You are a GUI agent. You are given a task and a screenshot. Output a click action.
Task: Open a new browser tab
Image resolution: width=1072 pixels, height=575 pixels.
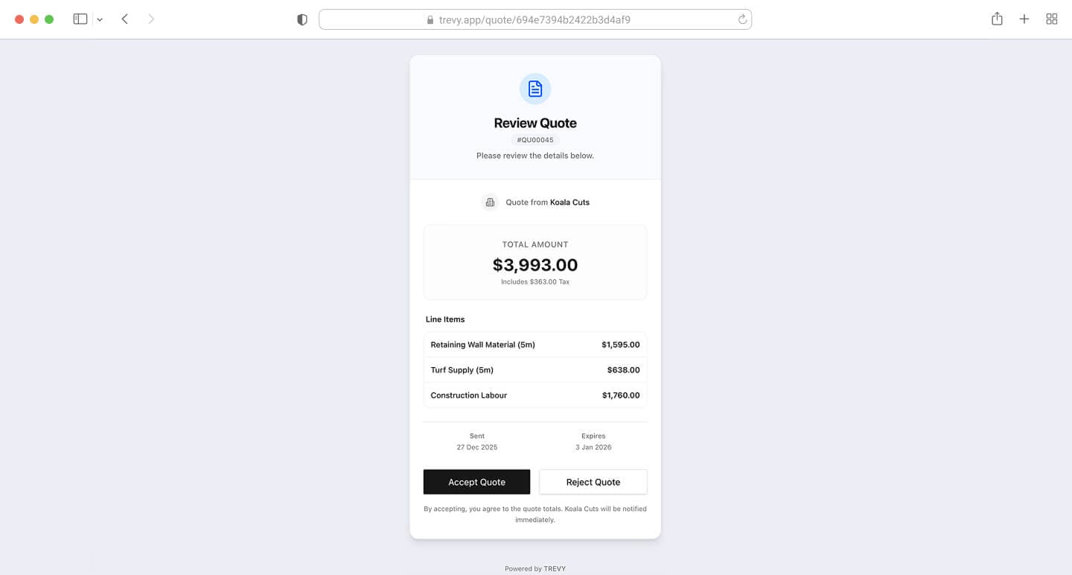tap(1024, 19)
